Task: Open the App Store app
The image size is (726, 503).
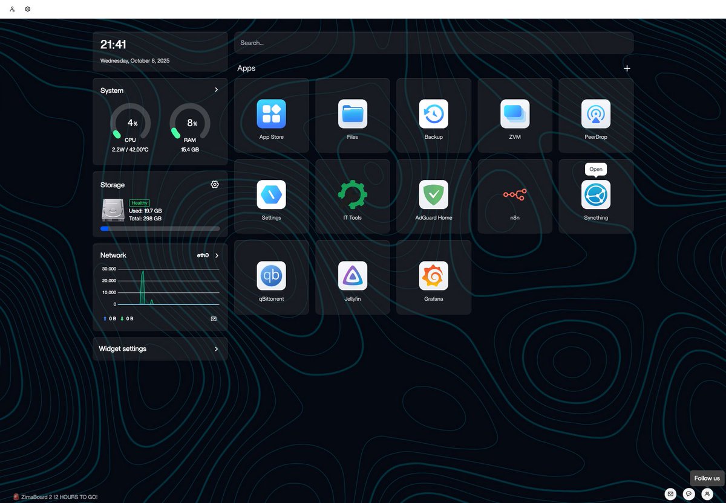Action: (271, 114)
